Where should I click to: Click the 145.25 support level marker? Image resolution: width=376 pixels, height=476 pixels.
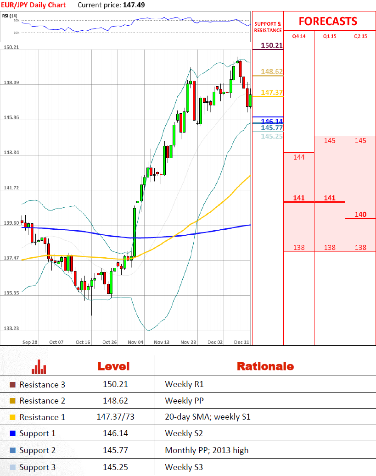click(x=272, y=136)
